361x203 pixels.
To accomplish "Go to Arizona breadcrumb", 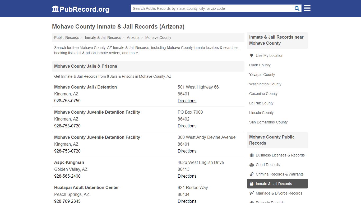I will tap(133, 38).
